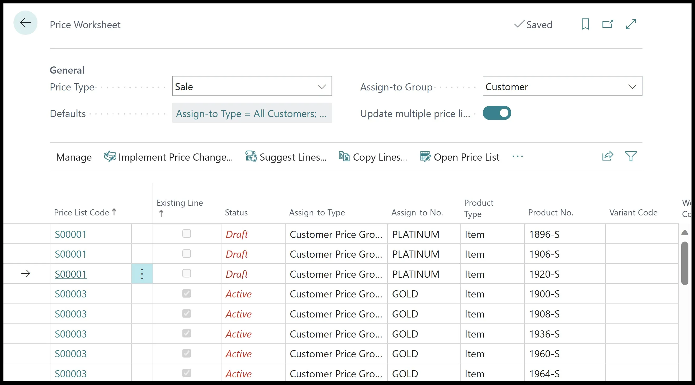Image resolution: width=695 pixels, height=385 pixels.
Task: Click the Variant Code column header
Action: point(633,213)
